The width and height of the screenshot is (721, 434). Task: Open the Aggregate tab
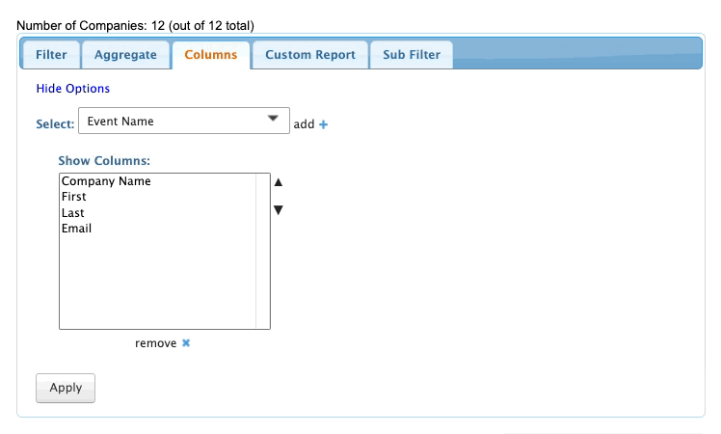pyautogui.click(x=125, y=55)
